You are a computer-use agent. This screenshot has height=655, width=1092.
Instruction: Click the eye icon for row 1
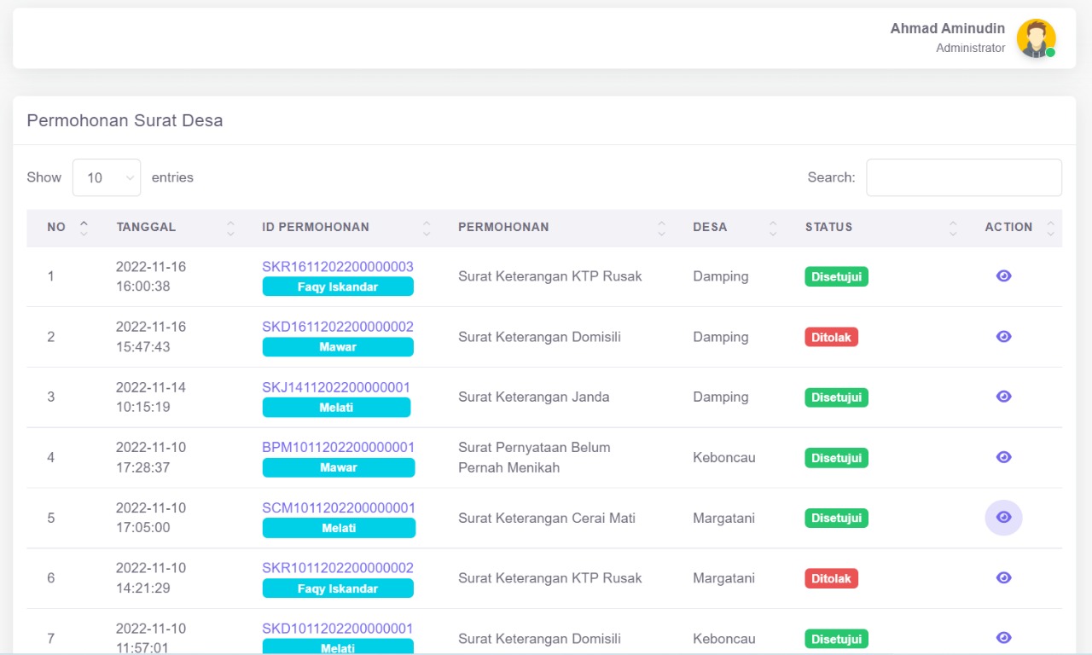coord(1003,275)
